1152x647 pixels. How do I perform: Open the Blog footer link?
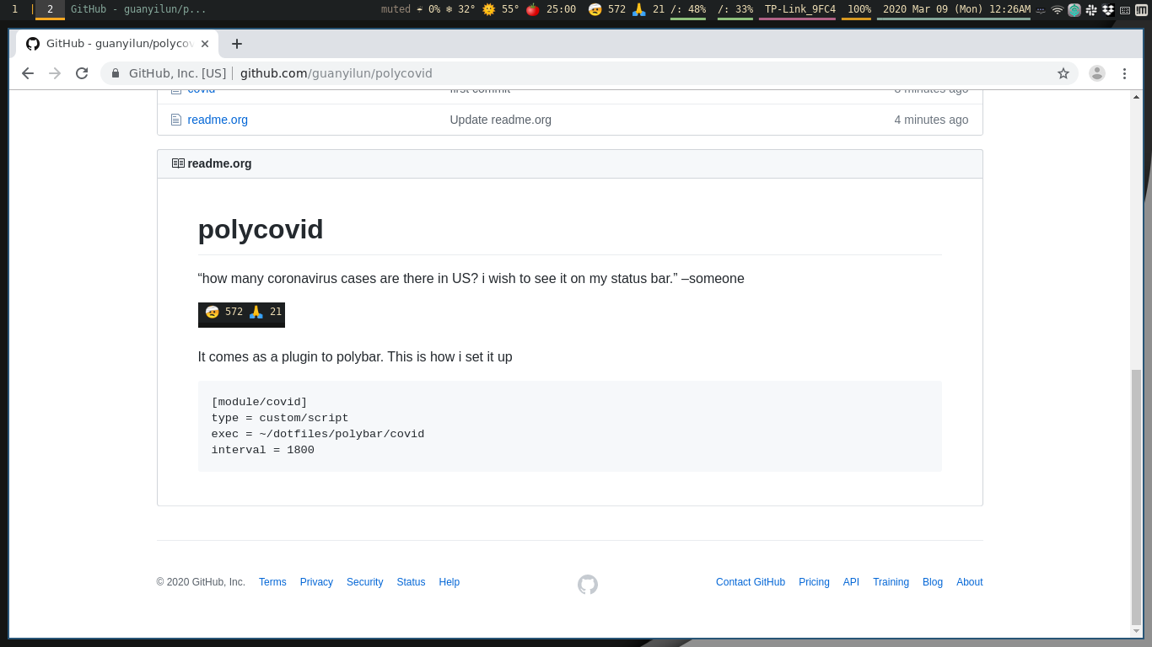pos(933,582)
